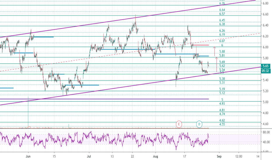Click the Sep date label
272x160 pixels.
[219, 157]
